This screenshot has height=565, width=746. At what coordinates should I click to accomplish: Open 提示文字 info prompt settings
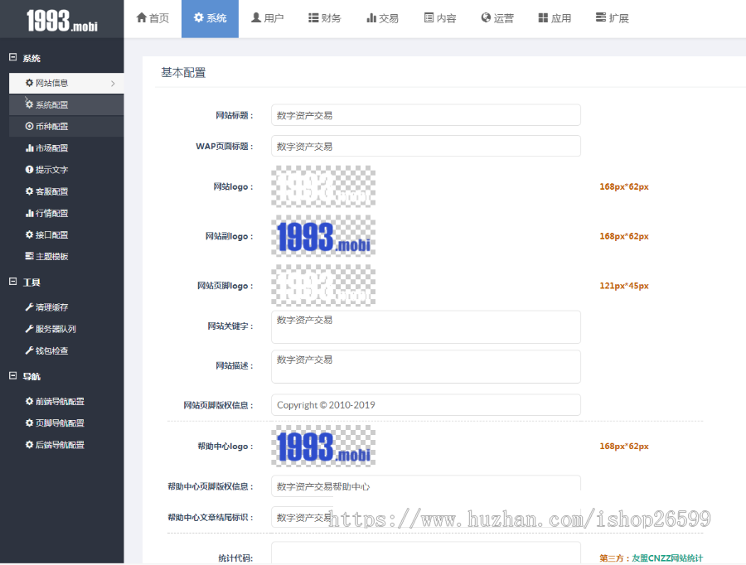pos(45,169)
